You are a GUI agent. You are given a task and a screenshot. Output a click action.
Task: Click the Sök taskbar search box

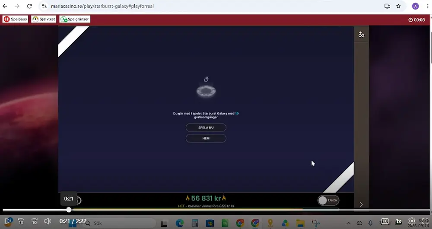119,223
